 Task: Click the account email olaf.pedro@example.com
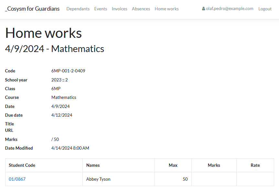[x=230, y=8]
